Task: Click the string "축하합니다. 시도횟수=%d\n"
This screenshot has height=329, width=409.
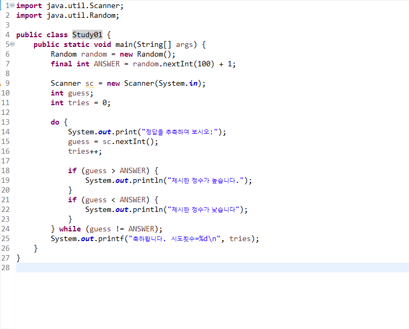Action: [x=176, y=239]
